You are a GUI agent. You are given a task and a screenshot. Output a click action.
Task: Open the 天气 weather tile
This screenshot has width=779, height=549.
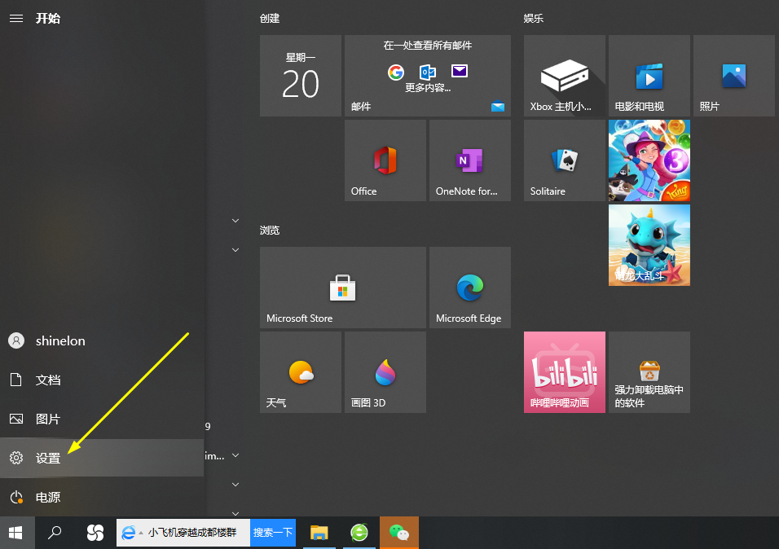301,372
